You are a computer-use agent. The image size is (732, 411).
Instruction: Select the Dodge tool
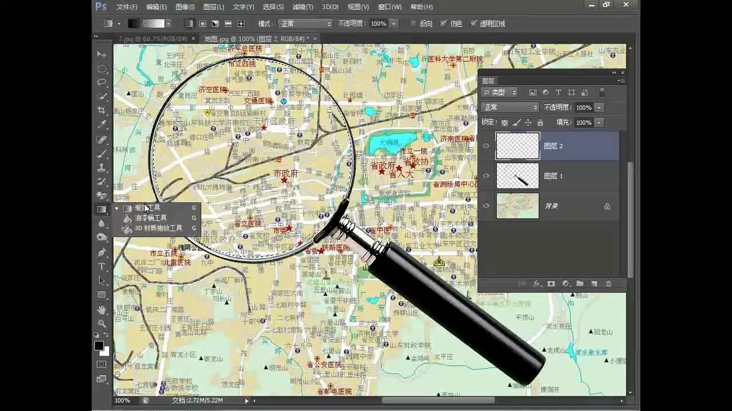point(102,237)
